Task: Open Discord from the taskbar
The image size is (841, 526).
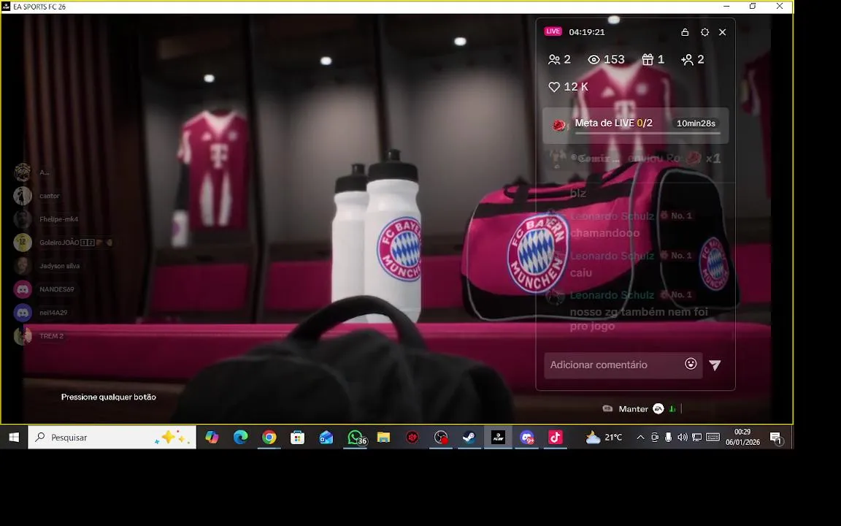Action: [526, 438]
